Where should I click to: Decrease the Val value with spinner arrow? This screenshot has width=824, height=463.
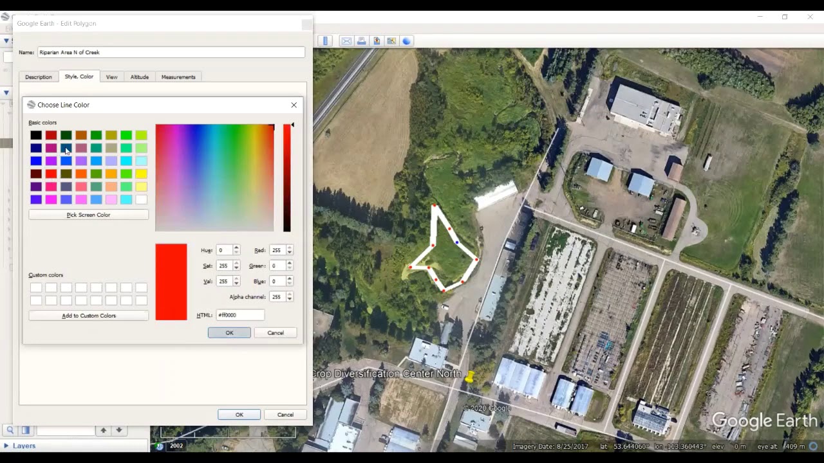click(x=236, y=284)
